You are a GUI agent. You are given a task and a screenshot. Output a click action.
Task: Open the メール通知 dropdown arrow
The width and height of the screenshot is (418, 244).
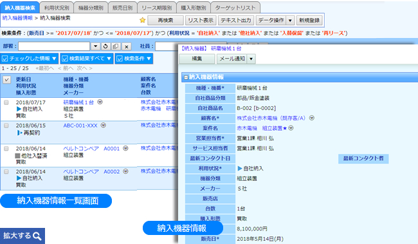point(251,59)
